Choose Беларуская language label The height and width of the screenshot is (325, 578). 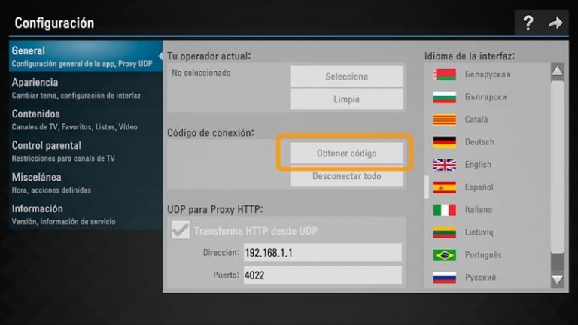(x=488, y=74)
